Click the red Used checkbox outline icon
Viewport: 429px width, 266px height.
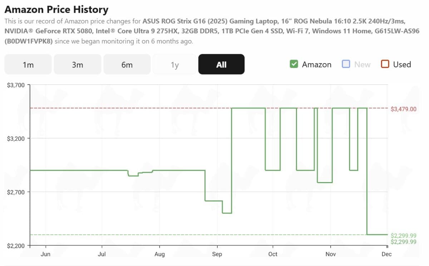[385, 64]
